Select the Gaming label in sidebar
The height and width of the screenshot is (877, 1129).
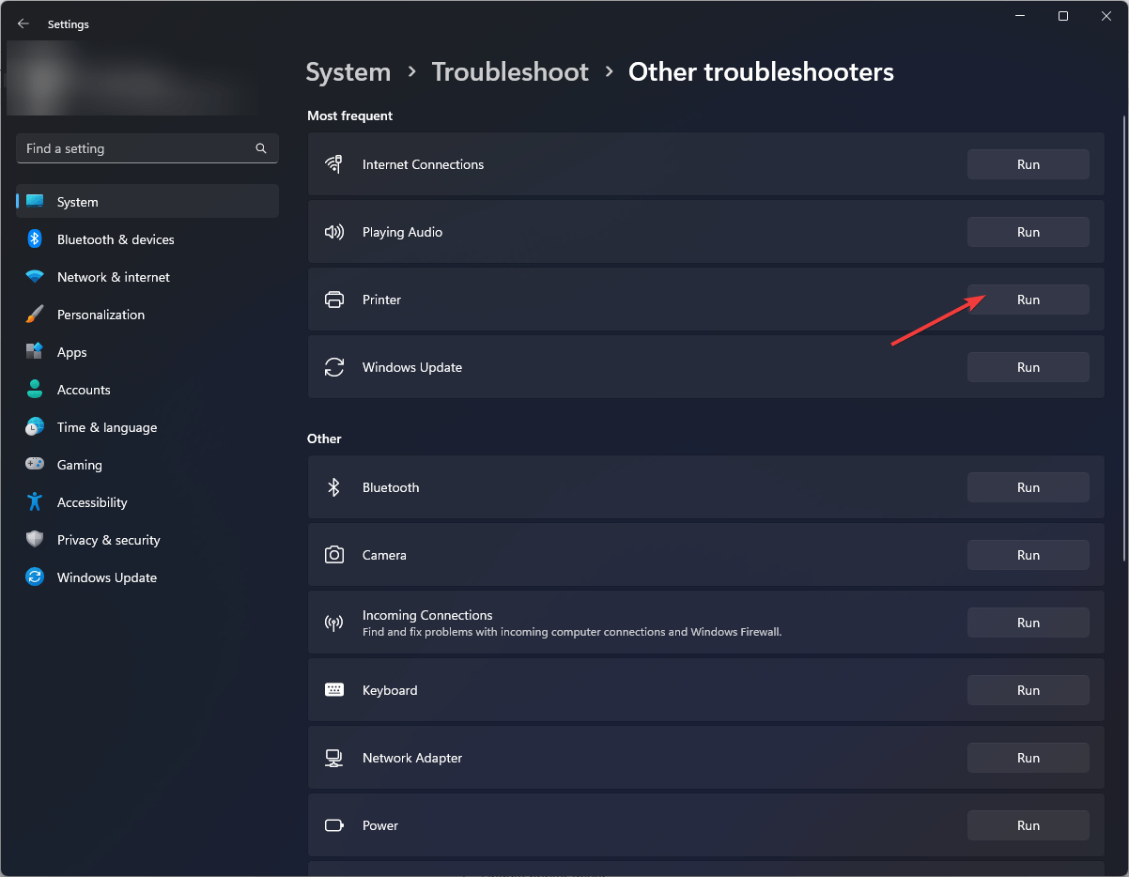(x=79, y=465)
